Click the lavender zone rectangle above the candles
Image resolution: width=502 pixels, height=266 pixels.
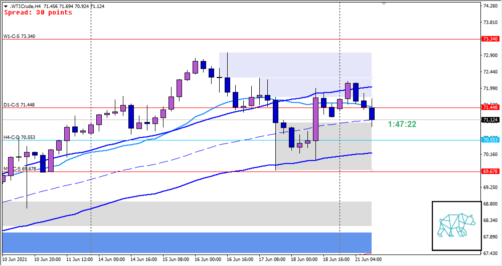tap(295, 65)
